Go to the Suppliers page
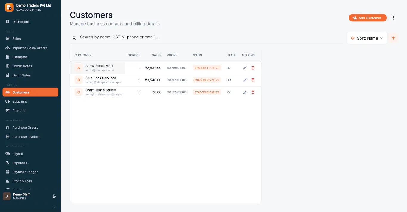This screenshot has height=212, width=407. (x=30, y=101)
